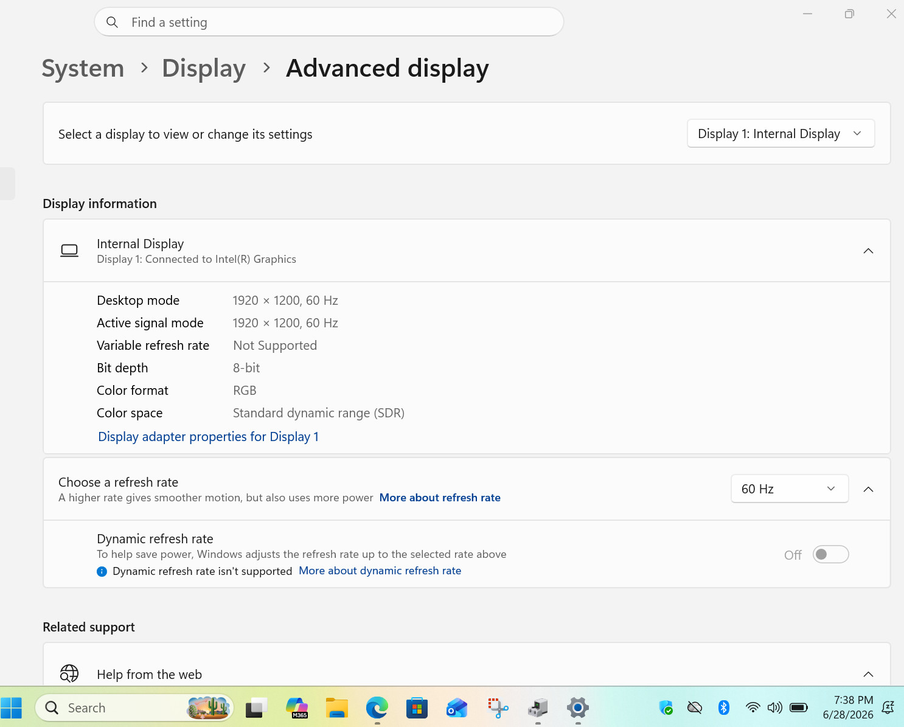Click the volume speaker tray icon
Screen dimensions: 904x727
[x=774, y=708]
